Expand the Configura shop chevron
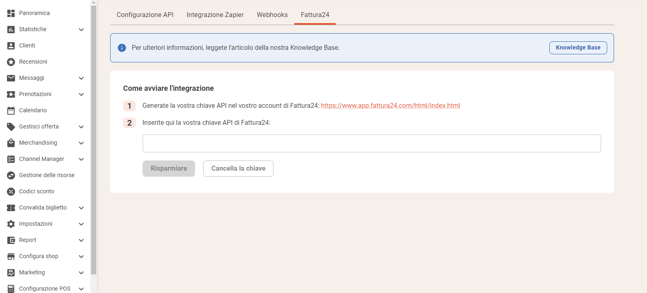647x293 pixels. coord(81,257)
